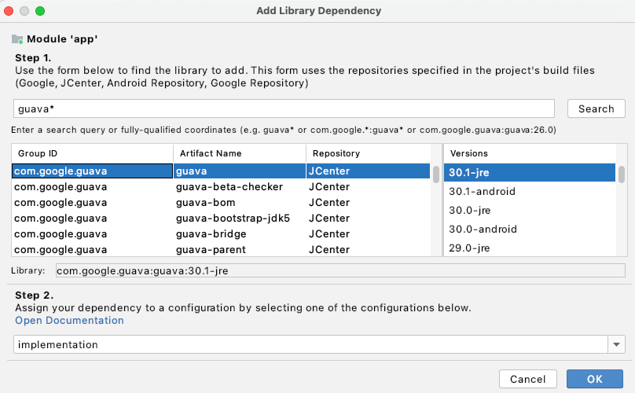This screenshot has height=393, width=635.
Task: Choose version 29.0-jre
Action: tap(469, 248)
